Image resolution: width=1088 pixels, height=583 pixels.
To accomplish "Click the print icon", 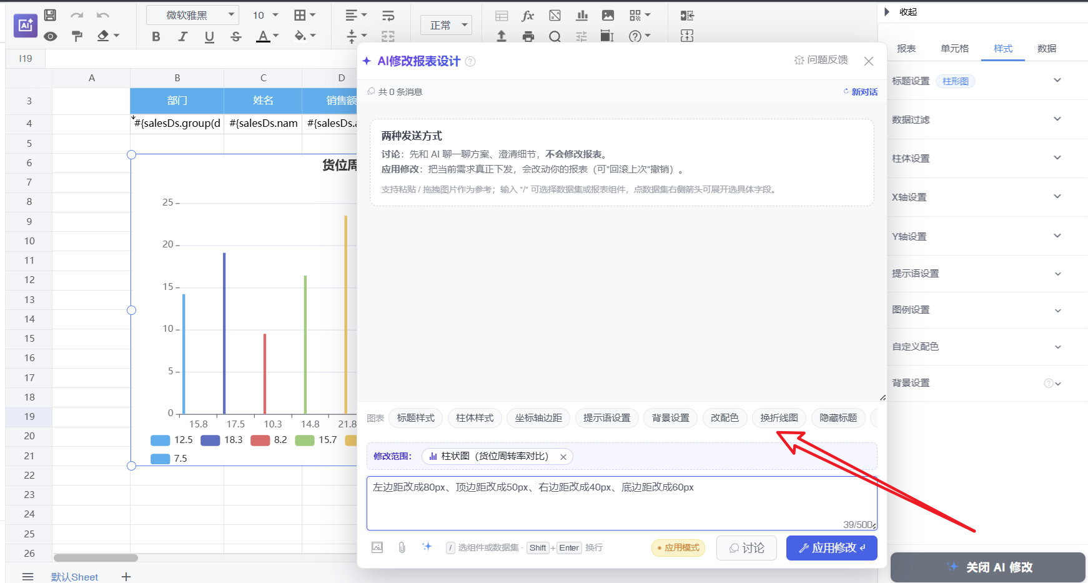I will point(528,36).
